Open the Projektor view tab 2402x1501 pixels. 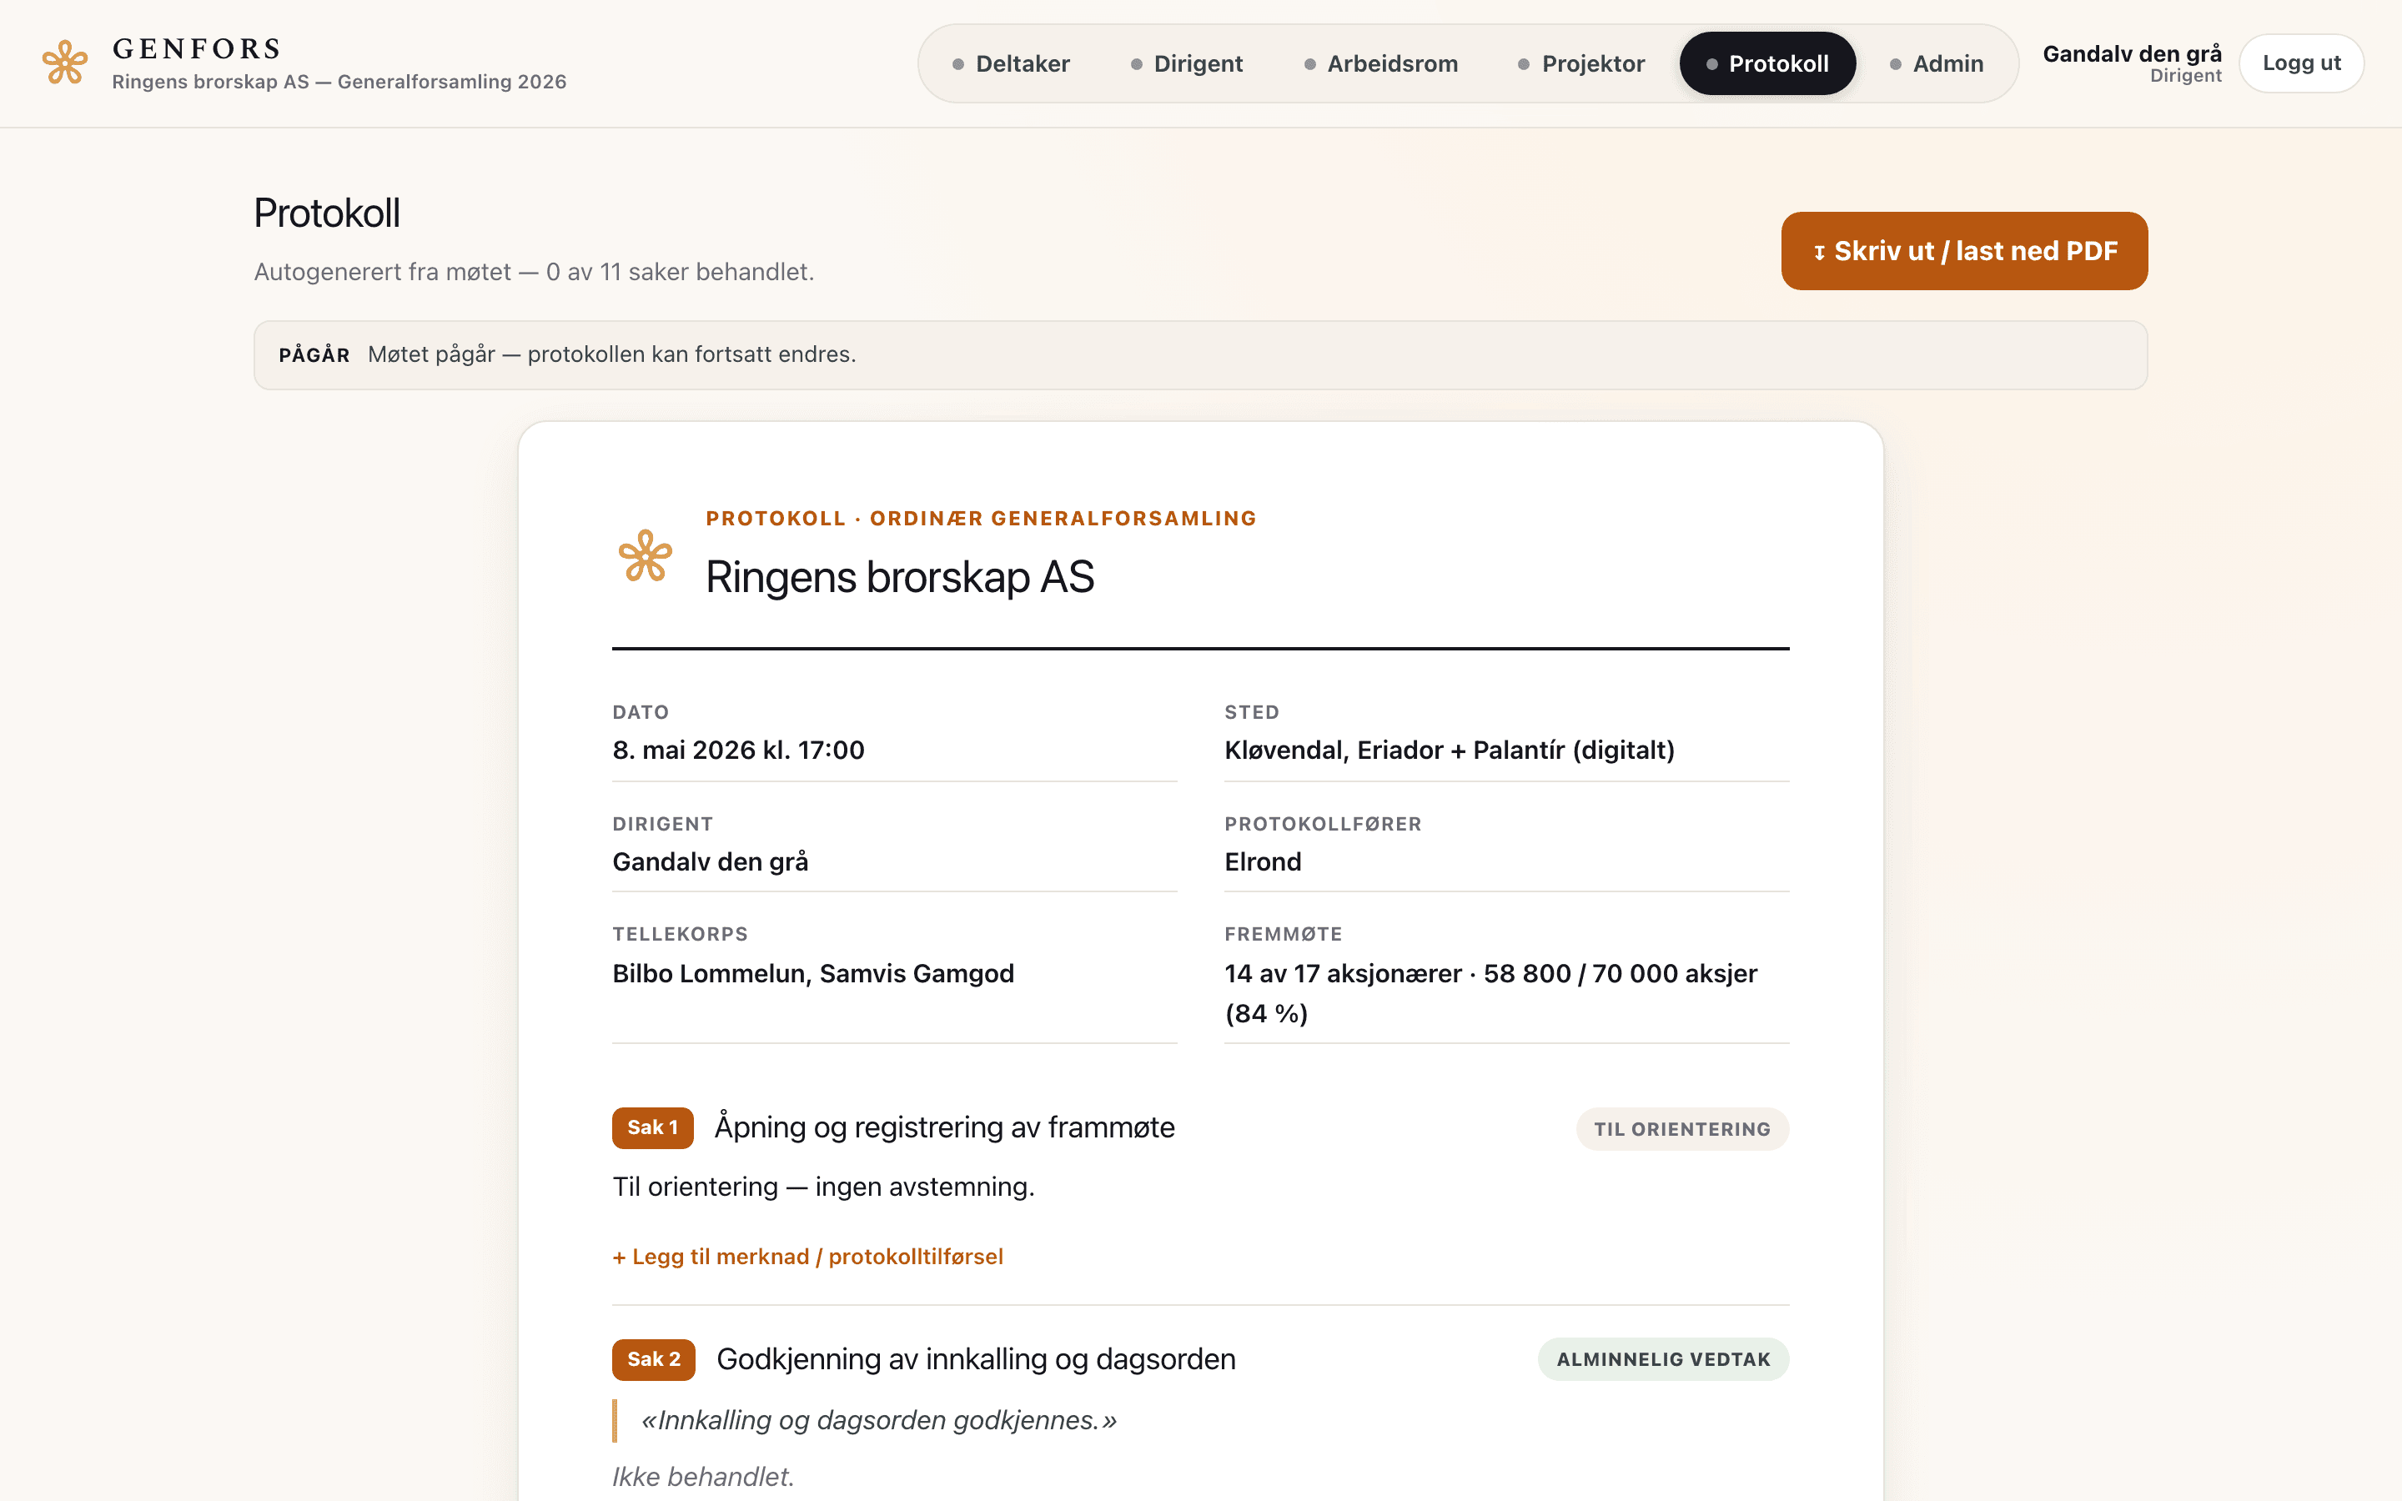(x=1581, y=63)
